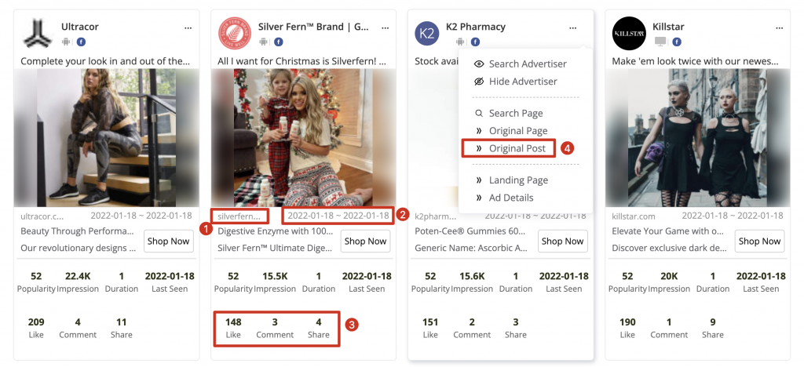Click the Facebook icon under Ultracor
The height and width of the screenshot is (367, 804).
(x=80, y=42)
